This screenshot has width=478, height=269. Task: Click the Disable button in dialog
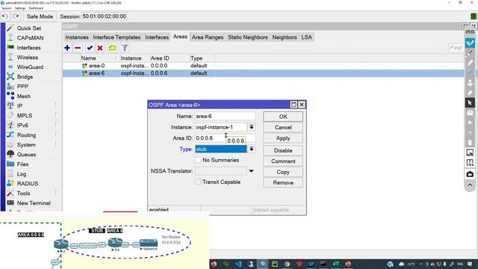(x=283, y=151)
